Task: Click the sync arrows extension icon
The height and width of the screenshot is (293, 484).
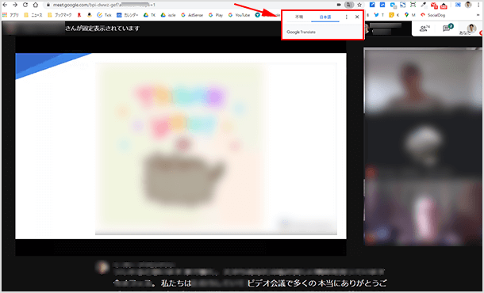Action: pos(403,5)
